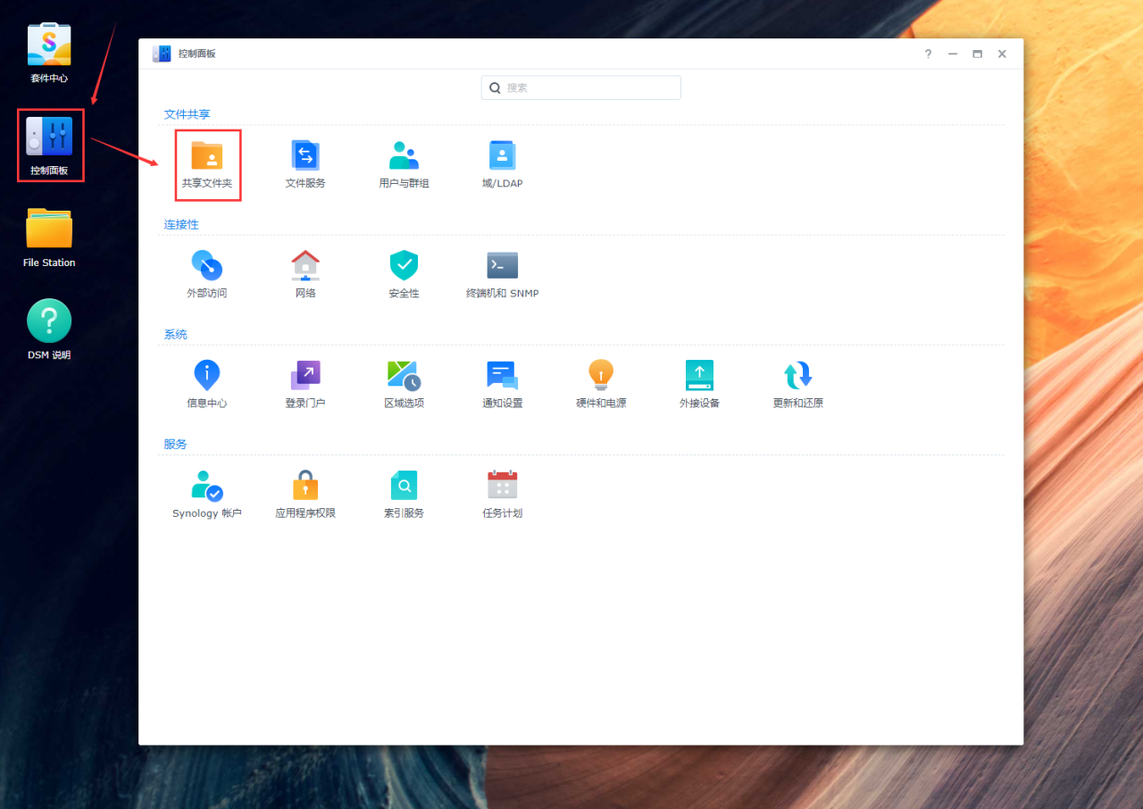The height and width of the screenshot is (809, 1143).
Task: Open 信息中心 (Info Center)
Action: tap(207, 376)
